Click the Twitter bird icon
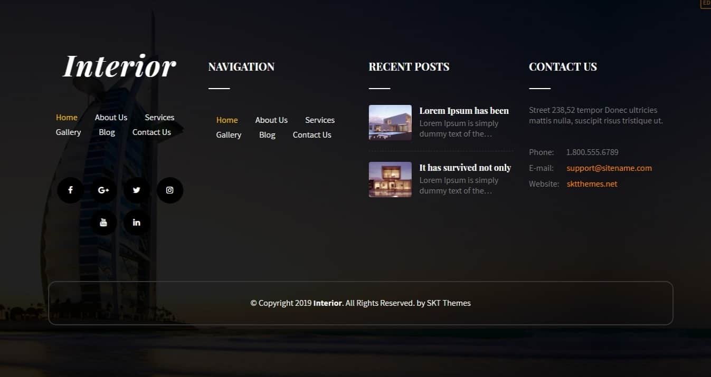Screen dimensions: 711x377 point(137,190)
